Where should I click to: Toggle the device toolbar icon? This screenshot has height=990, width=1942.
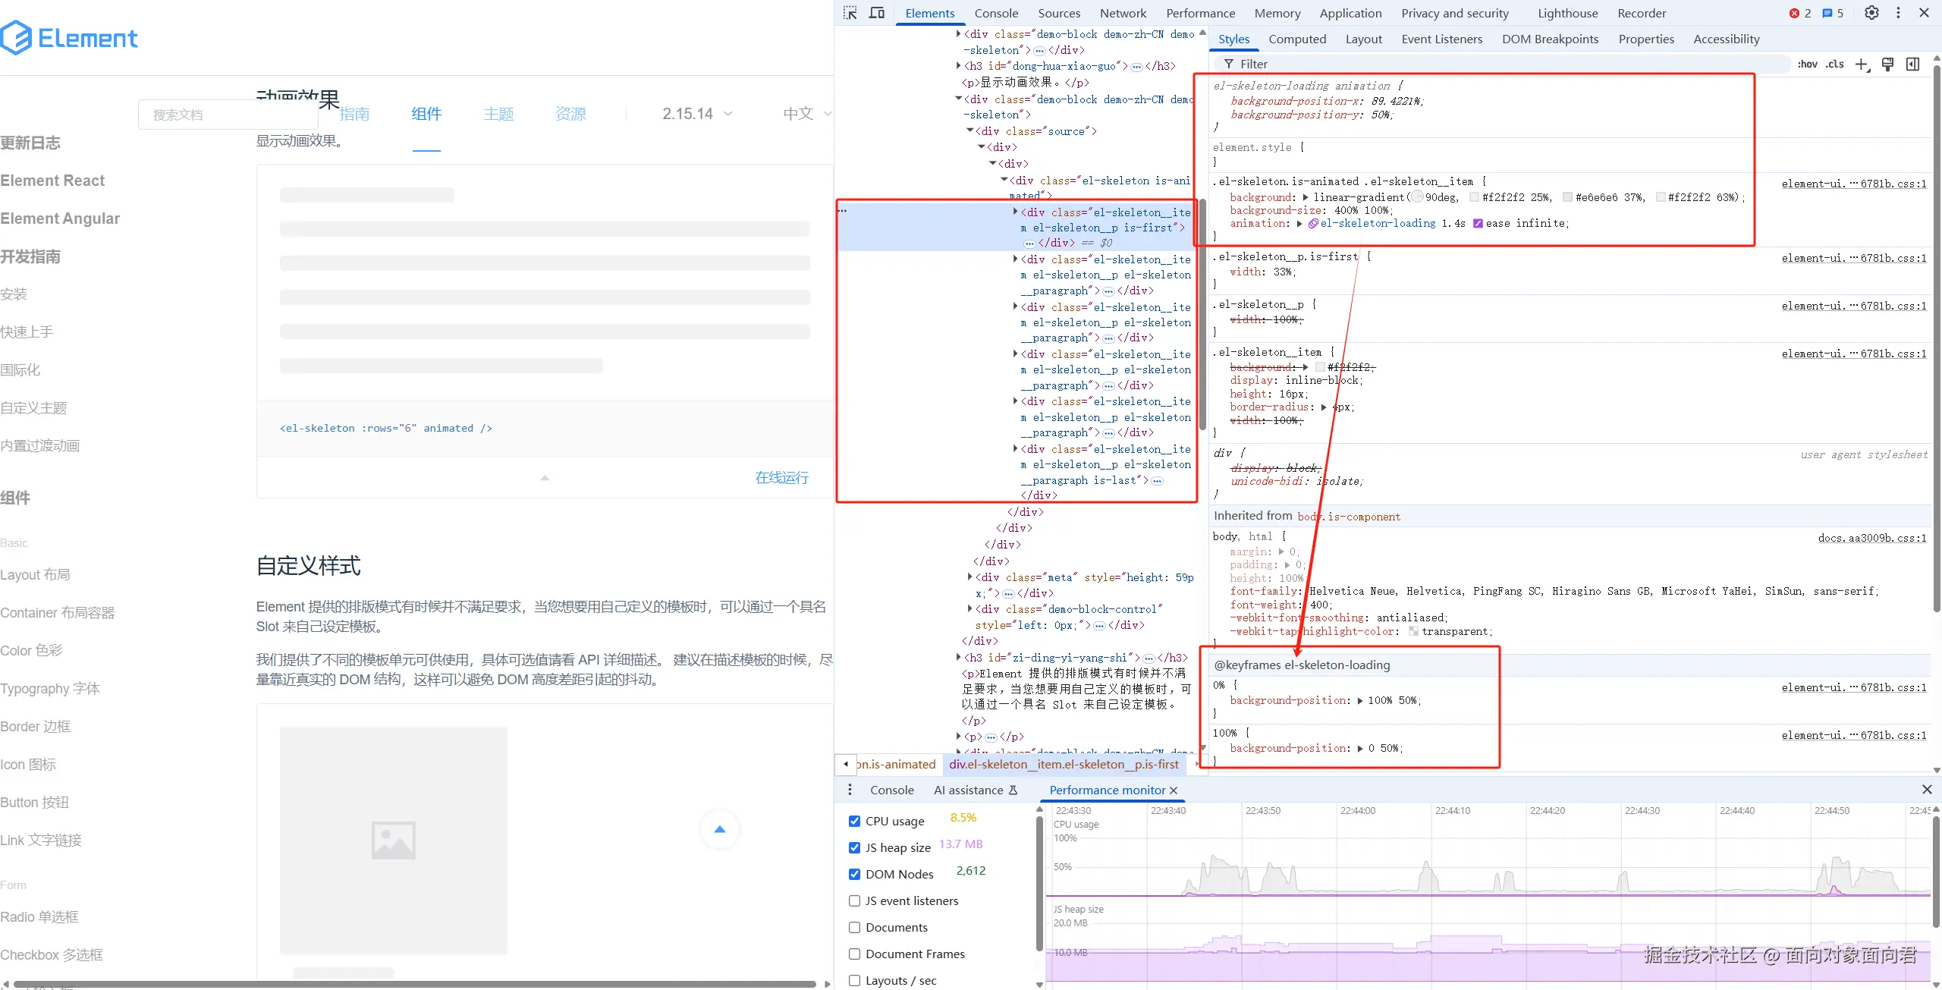click(877, 13)
